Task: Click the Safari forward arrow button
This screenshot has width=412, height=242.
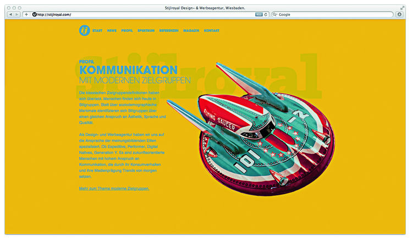Action: 17,14
